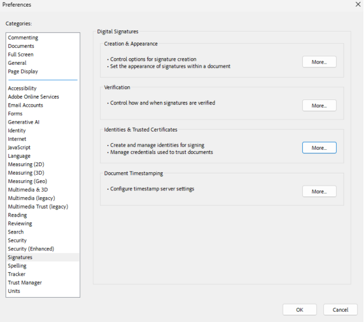
Task: Choose Measuring (Geo) in category list
Action: point(27,181)
